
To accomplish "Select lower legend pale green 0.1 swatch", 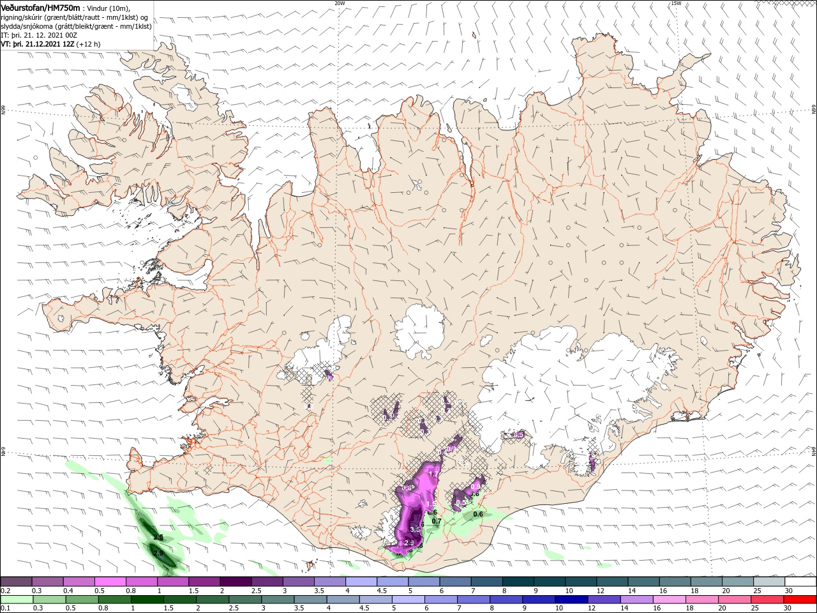I will tap(17, 600).
